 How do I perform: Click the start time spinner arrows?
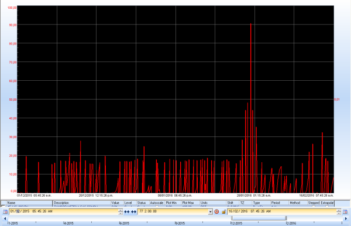pos(121,212)
